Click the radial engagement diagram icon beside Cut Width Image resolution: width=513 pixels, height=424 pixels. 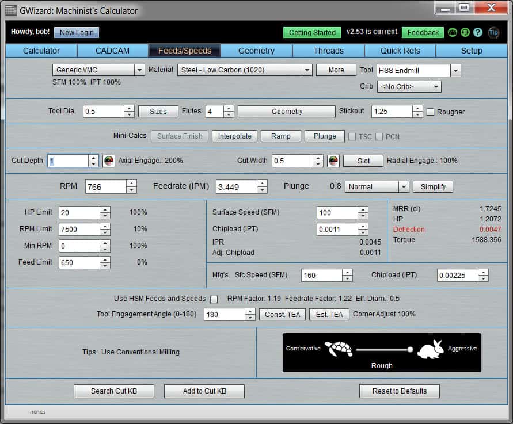pyautogui.click(x=333, y=161)
